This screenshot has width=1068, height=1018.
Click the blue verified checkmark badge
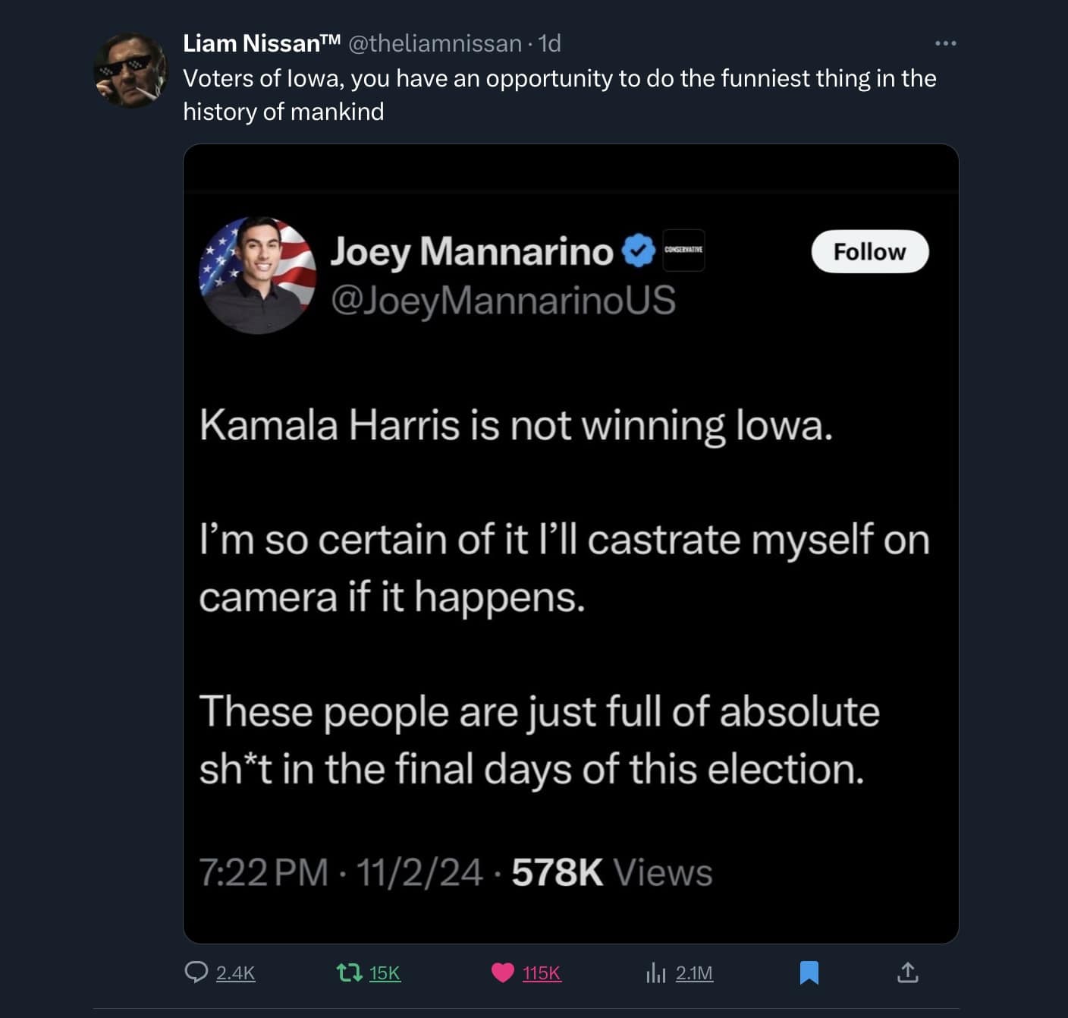click(639, 251)
